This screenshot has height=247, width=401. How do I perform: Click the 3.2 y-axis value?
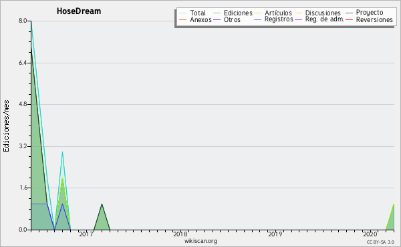(23, 146)
